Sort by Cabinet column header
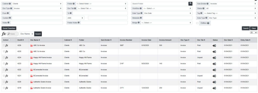 click(x=68, y=40)
